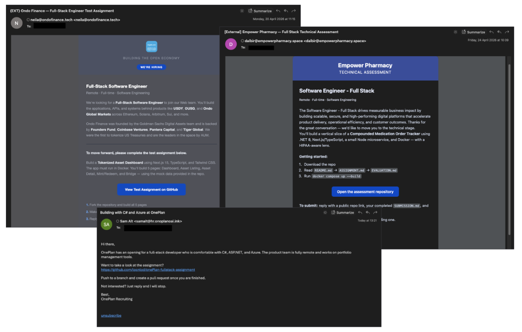Reply all to the Ondo Finance email
This screenshot has width=522, height=332.
coord(286,11)
